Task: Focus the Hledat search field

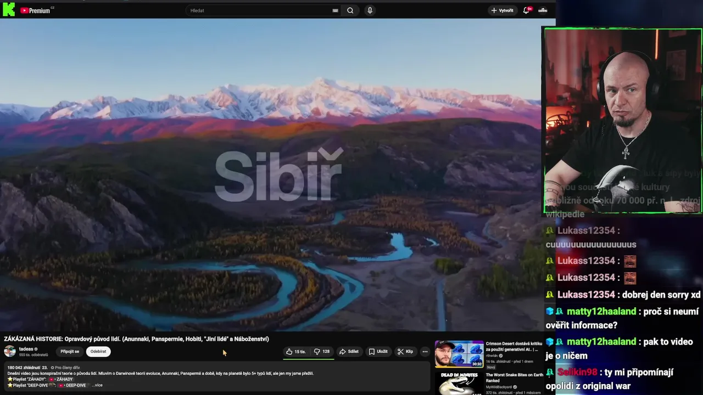Action: coord(259,10)
